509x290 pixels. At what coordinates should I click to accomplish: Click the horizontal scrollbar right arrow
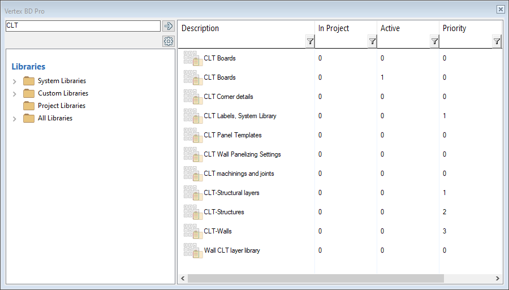coord(498,279)
